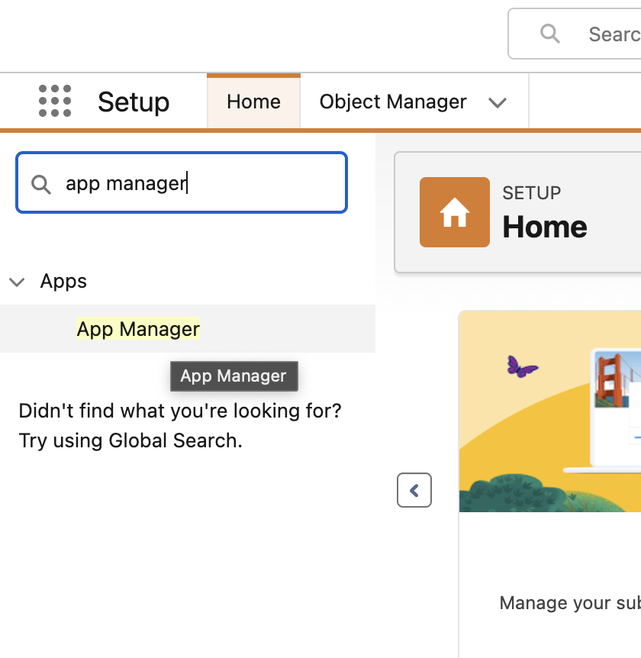Click the 'Try using Global Search' hint text

coord(130,440)
